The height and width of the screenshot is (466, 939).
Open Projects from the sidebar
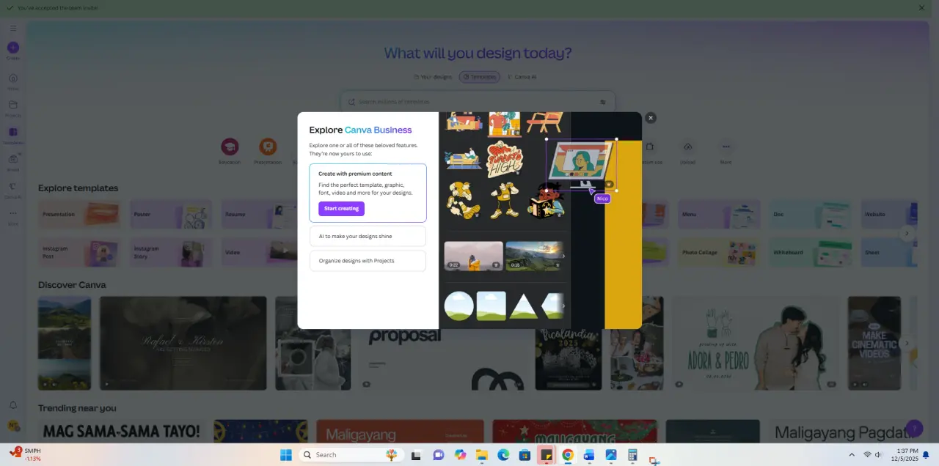click(13, 108)
